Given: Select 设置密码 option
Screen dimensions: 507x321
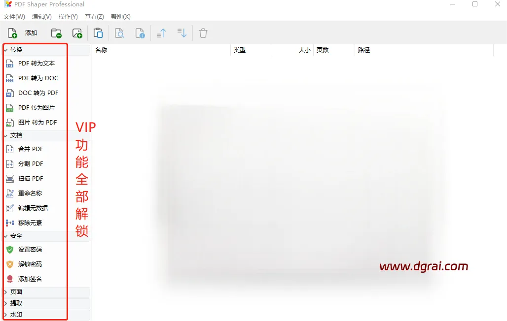Looking at the screenshot, I should coord(30,249).
